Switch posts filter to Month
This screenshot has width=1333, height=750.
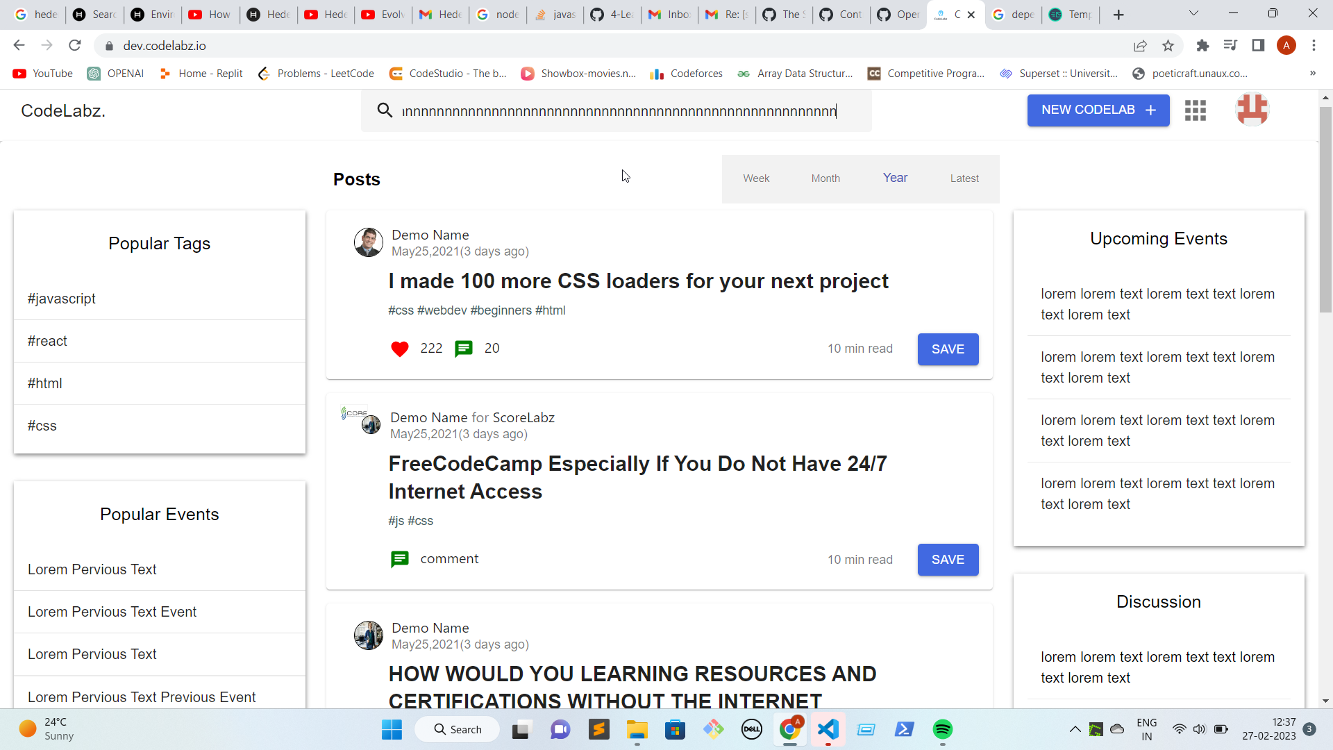(825, 178)
